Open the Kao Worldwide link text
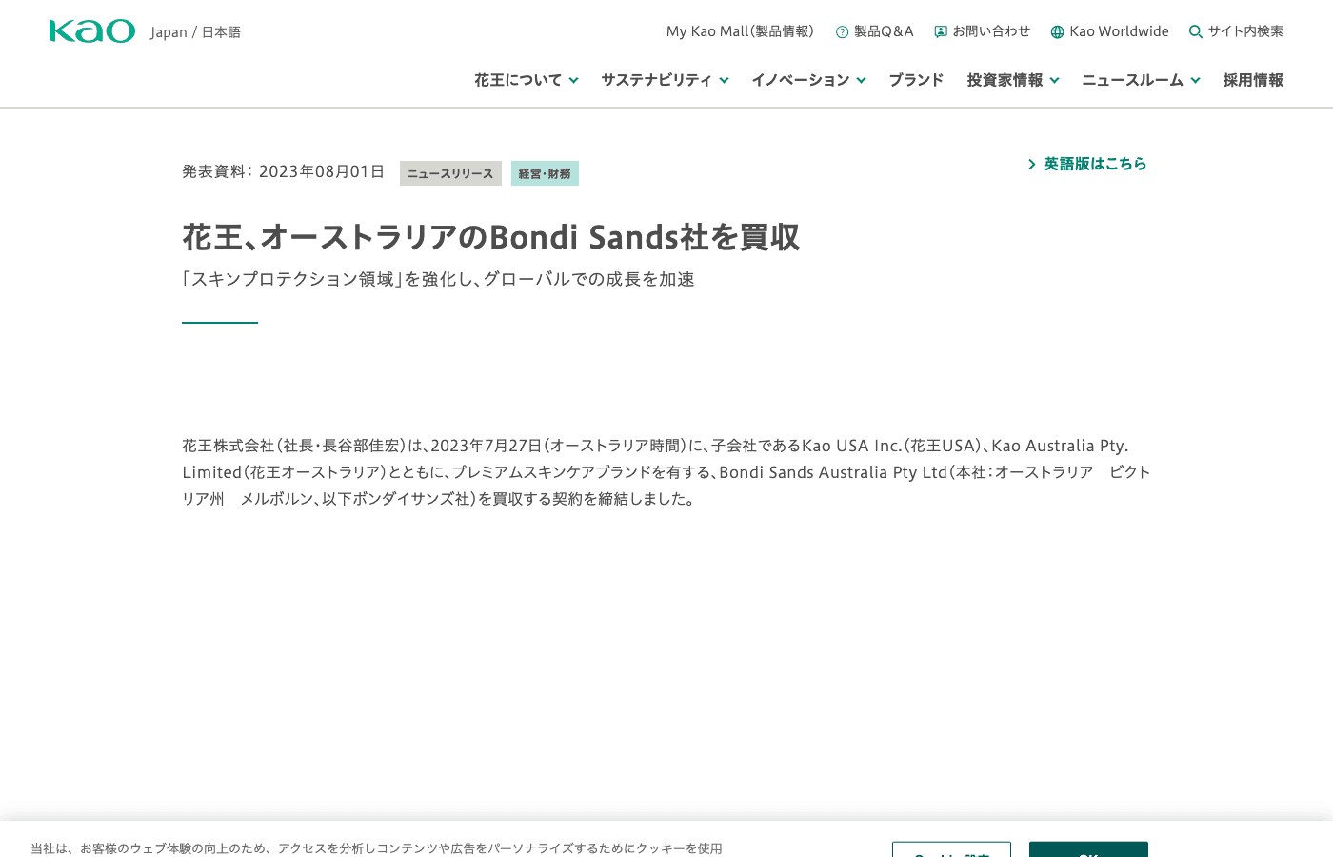The image size is (1333, 857). click(x=1119, y=31)
